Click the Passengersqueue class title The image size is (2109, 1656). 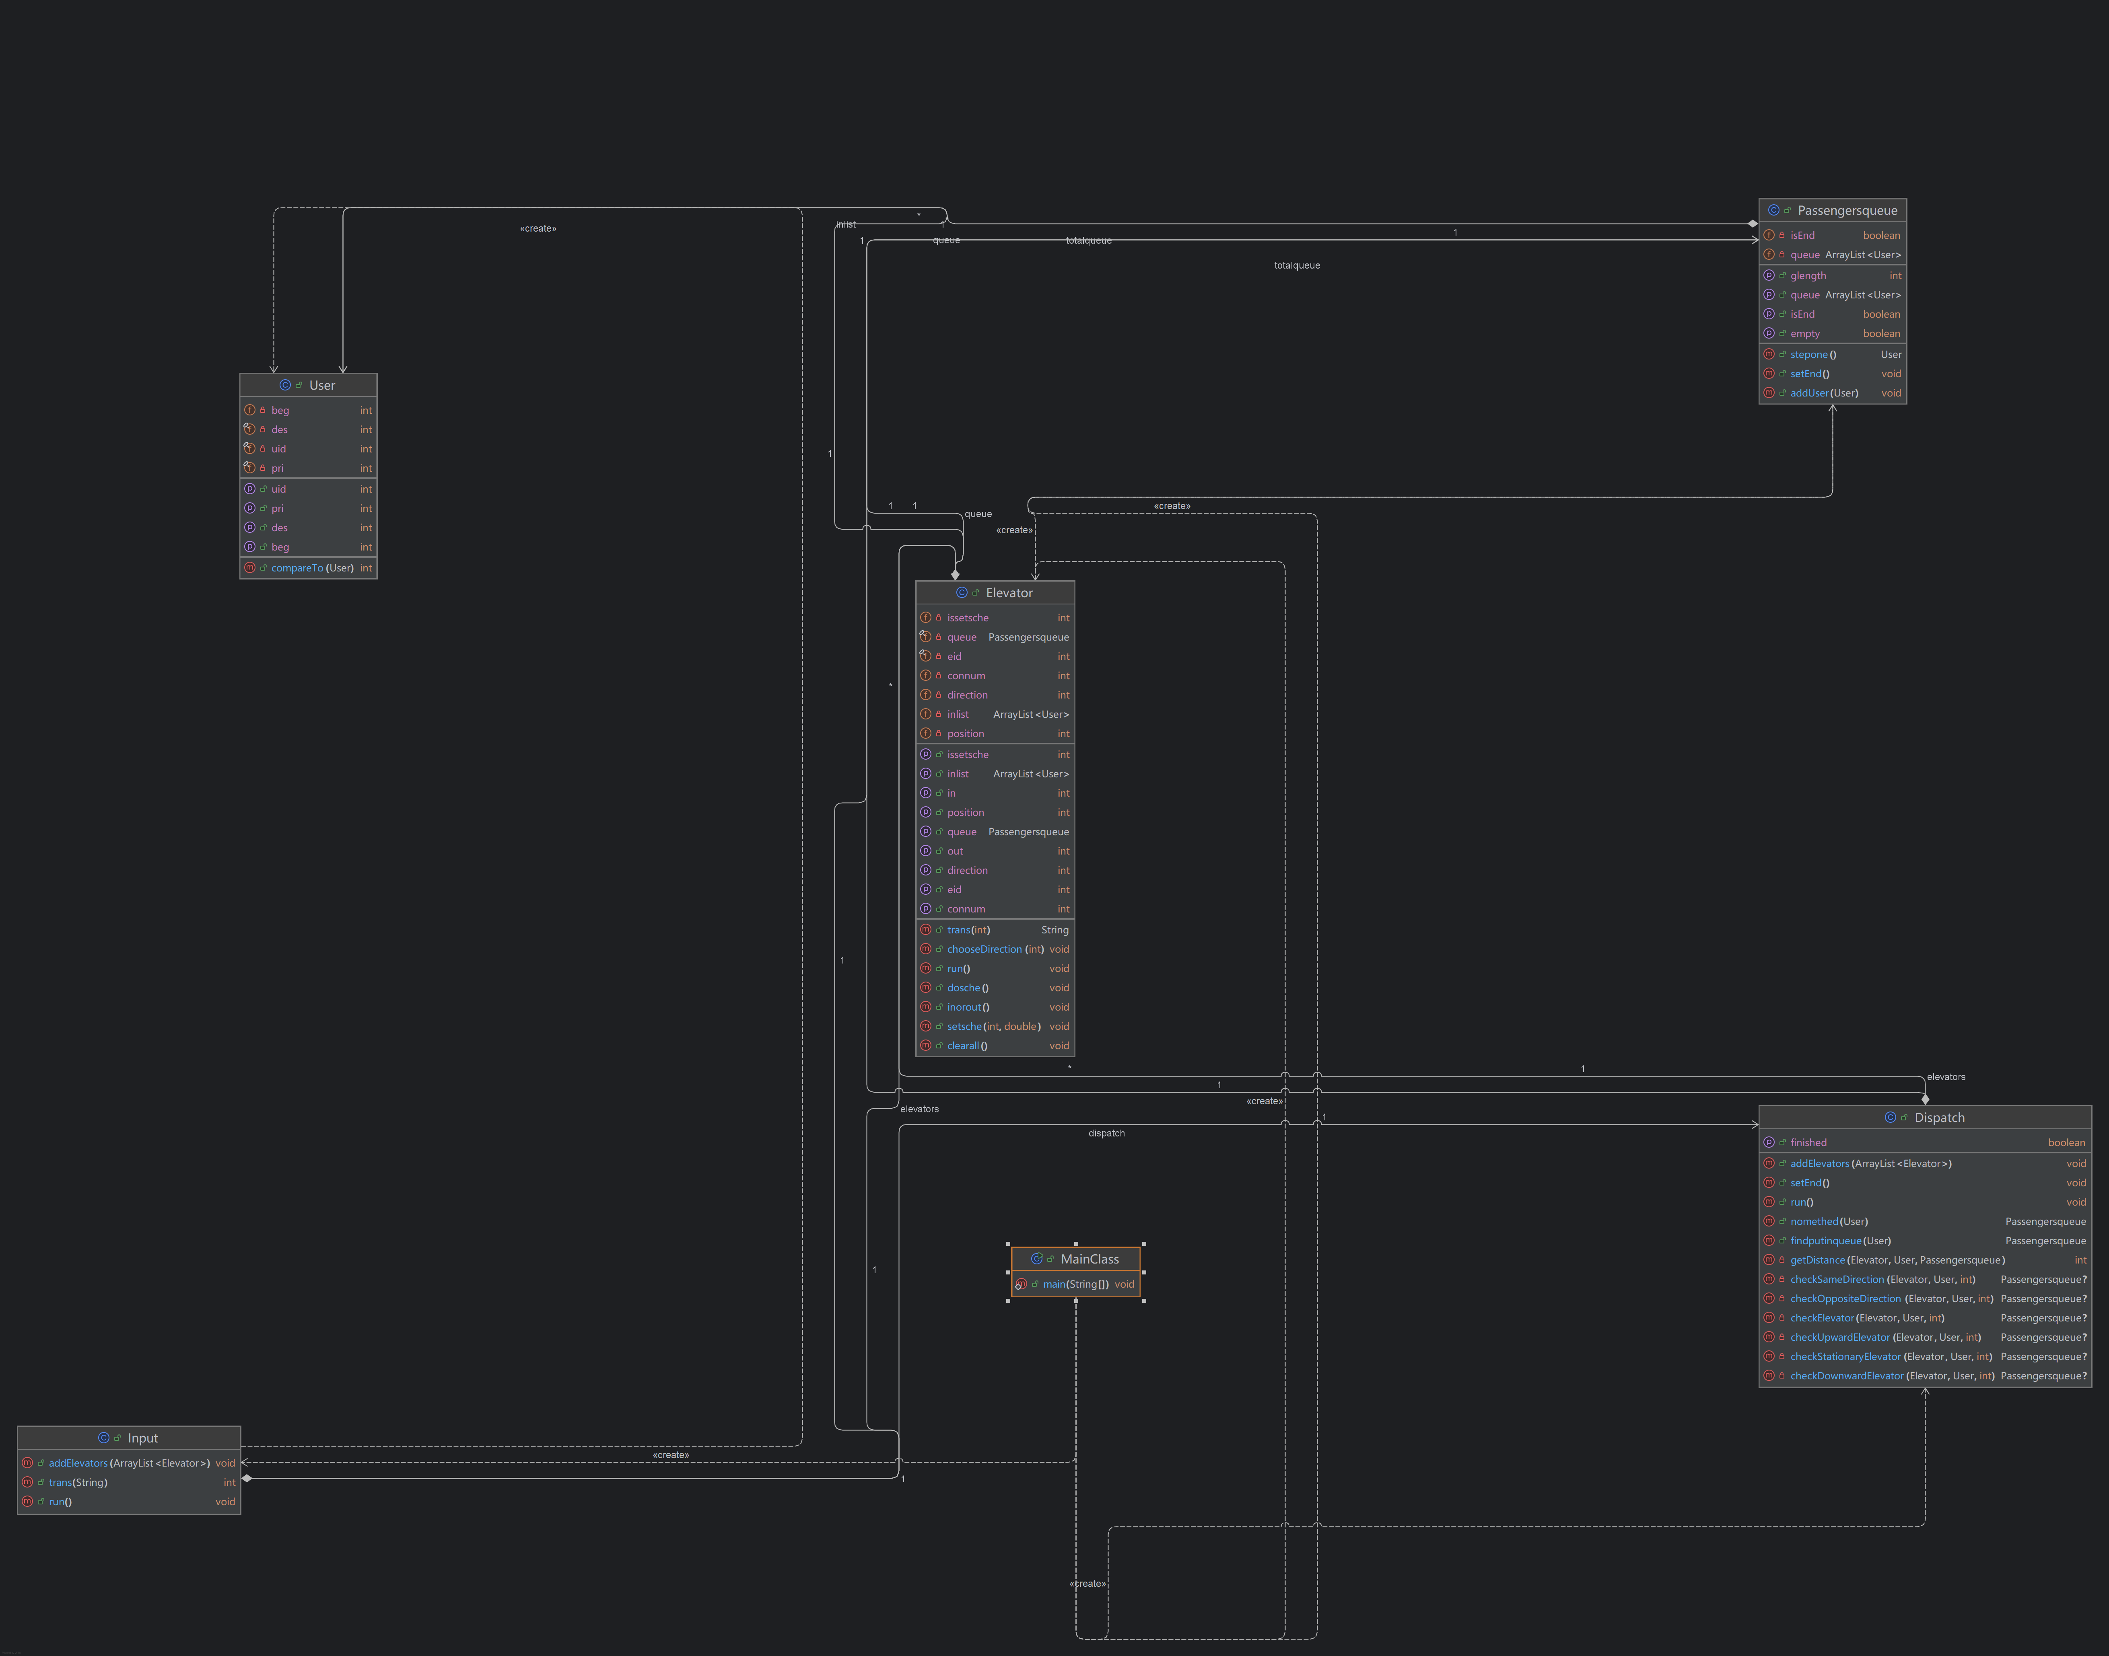click(1846, 210)
